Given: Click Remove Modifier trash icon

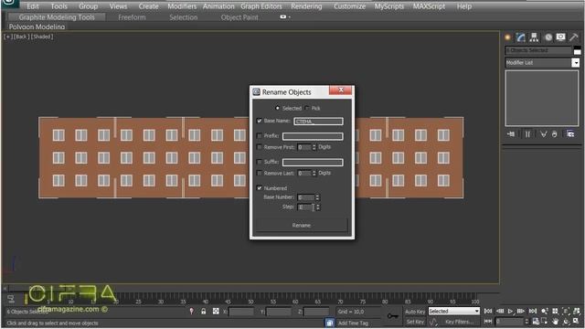Looking at the screenshot, I should [x=555, y=134].
